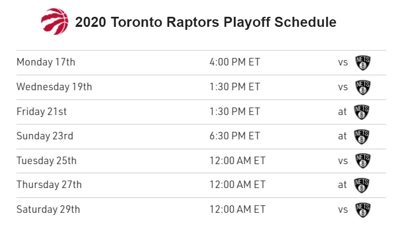Click the Toronto Raptors logo
The image size is (395, 225).
click(55, 21)
